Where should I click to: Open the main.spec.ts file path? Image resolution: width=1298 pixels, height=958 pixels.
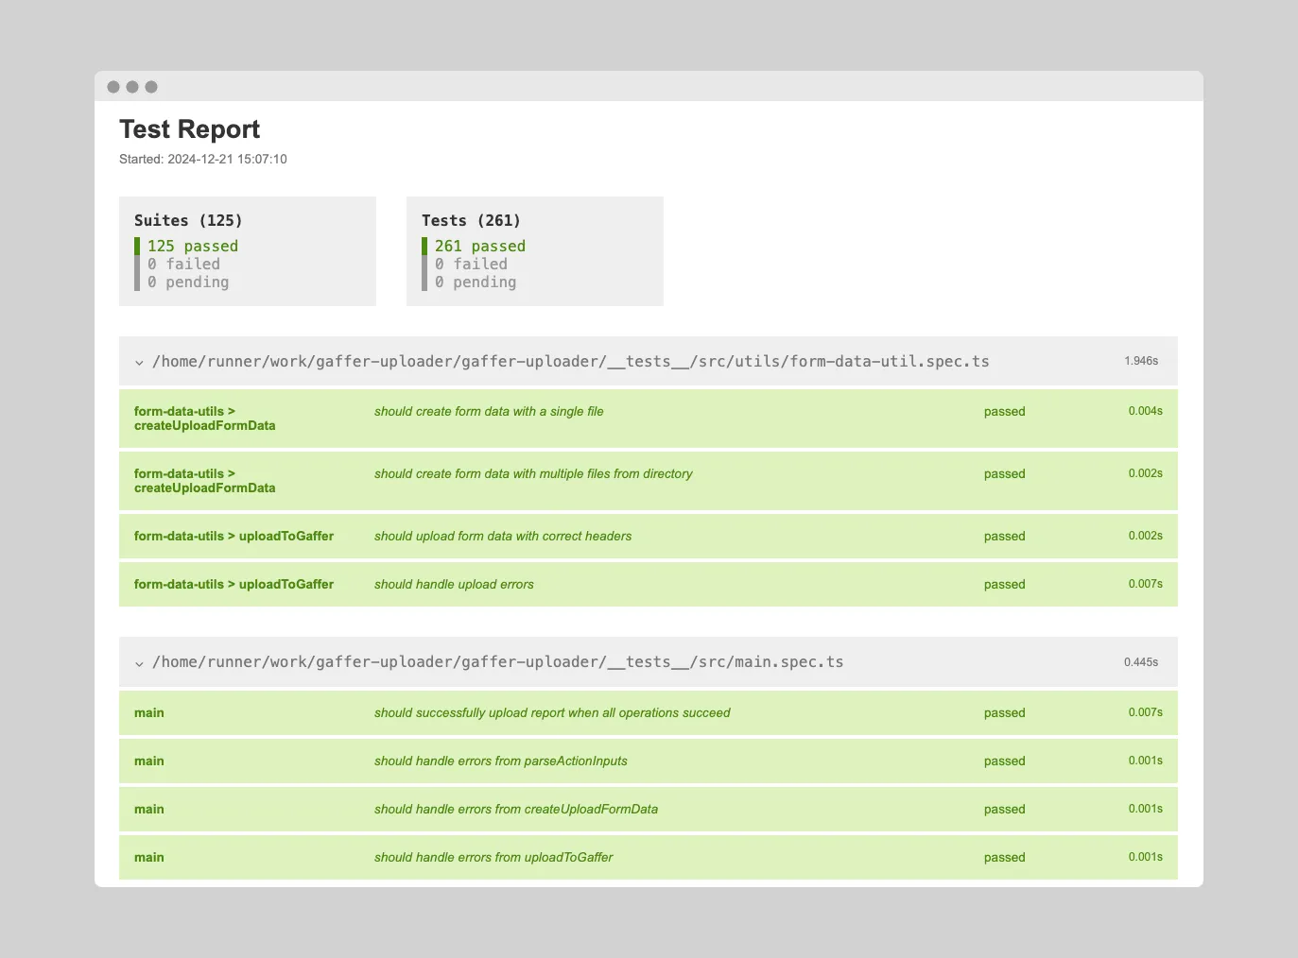[x=498, y=662]
